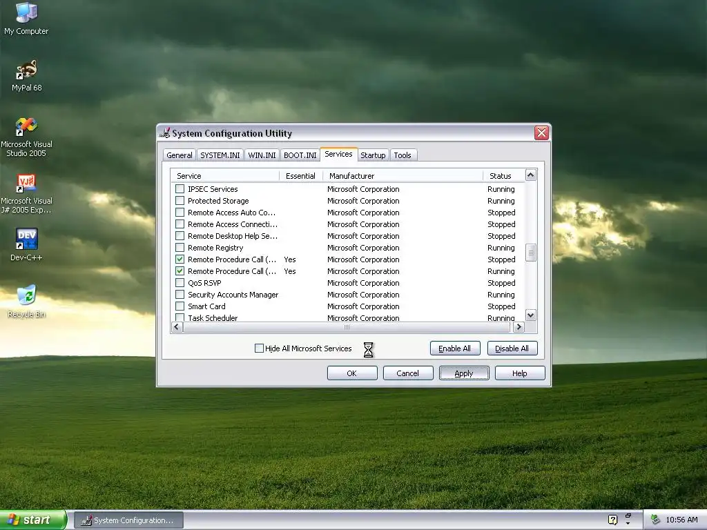Image resolution: width=707 pixels, height=530 pixels.
Task: Check the Protected Storage checkbox
Action: point(180,201)
